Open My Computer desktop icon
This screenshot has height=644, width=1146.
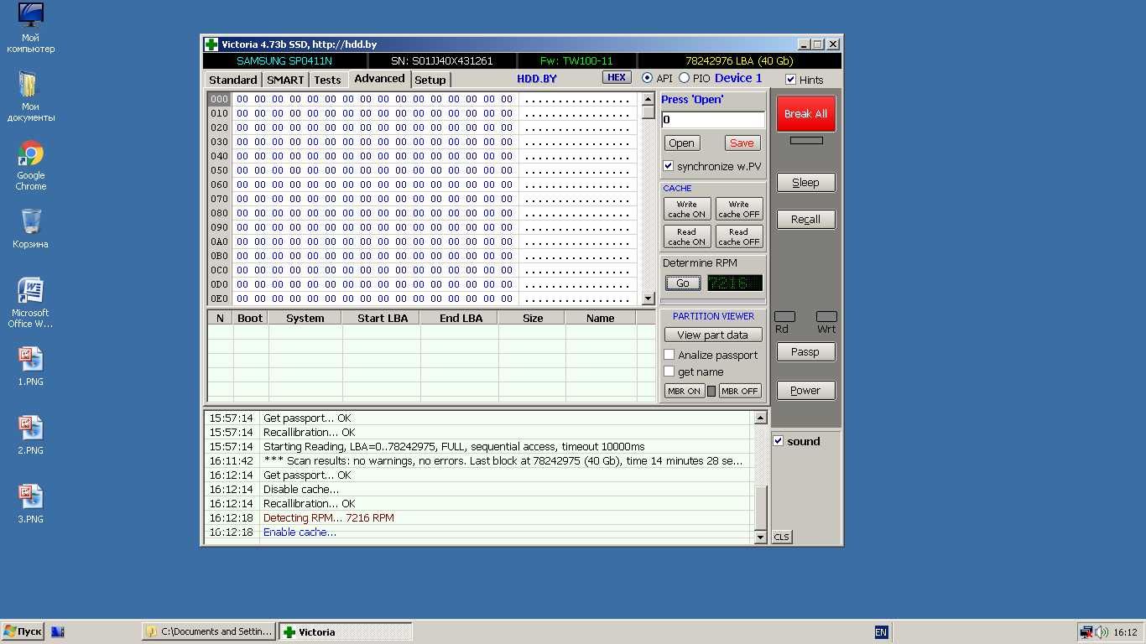[x=31, y=28]
